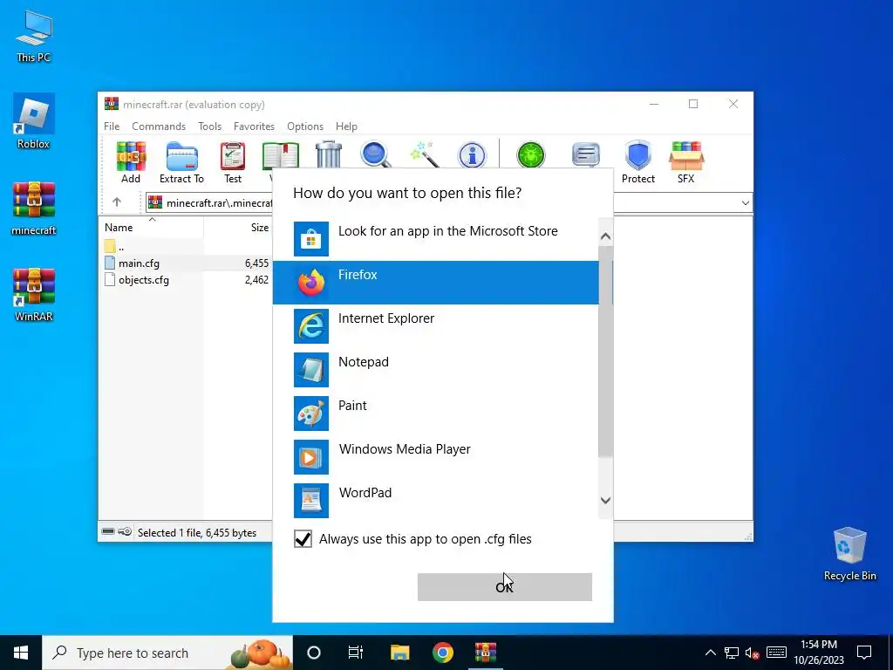
Task: Click the Find magnifier toolbar icon
Action: [376, 154]
